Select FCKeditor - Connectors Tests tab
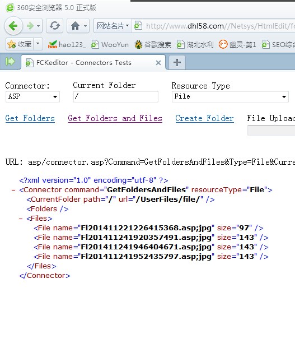The height and width of the screenshot is (362, 295). (x=93, y=62)
